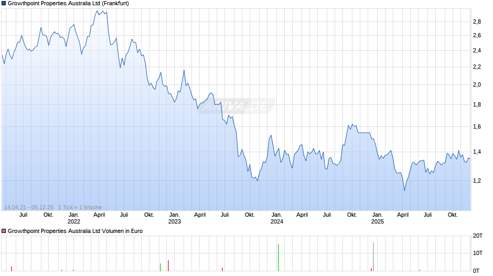Image resolution: width=493 pixels, height=276 pixels.
Task: Click the price axis label 2,4
Action: point(477,51)
